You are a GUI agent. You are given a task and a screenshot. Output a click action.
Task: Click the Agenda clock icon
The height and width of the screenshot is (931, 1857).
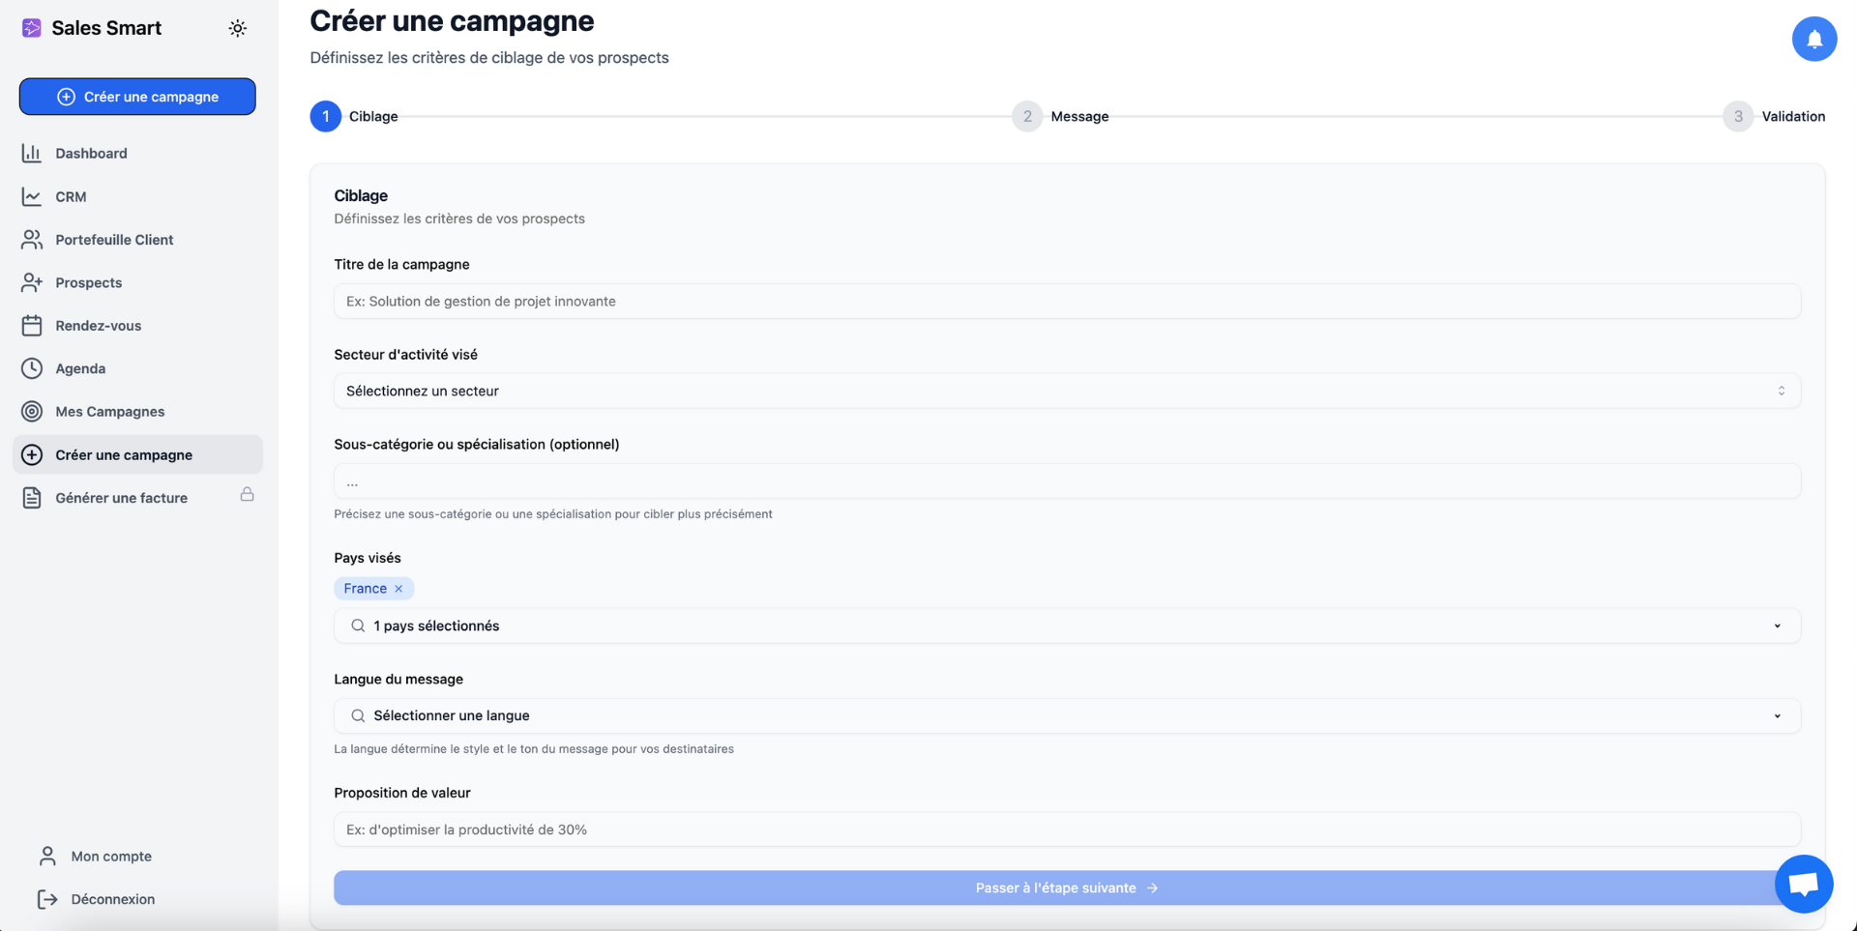tap(32, 368)
